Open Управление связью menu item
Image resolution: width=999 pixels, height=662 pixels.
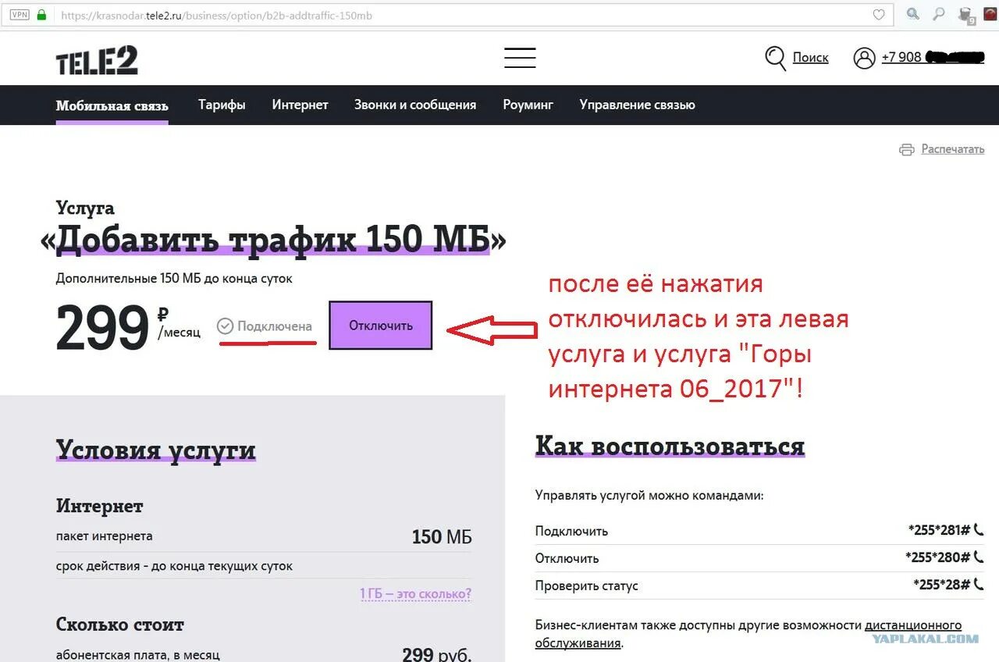click(x=637, y=105)
